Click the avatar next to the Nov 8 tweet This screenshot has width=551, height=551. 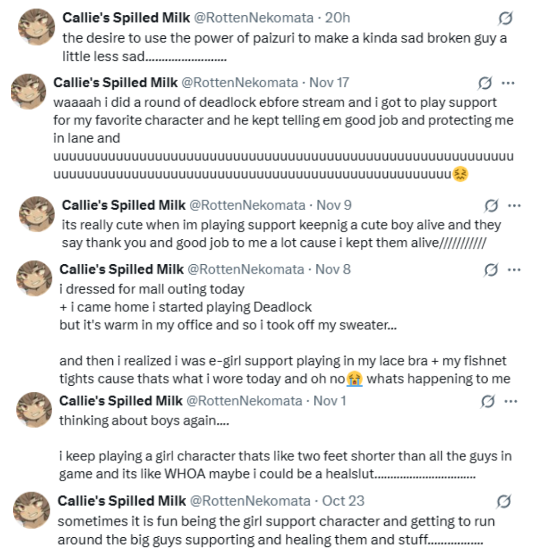pyautogui.click(x=35, y=279)
